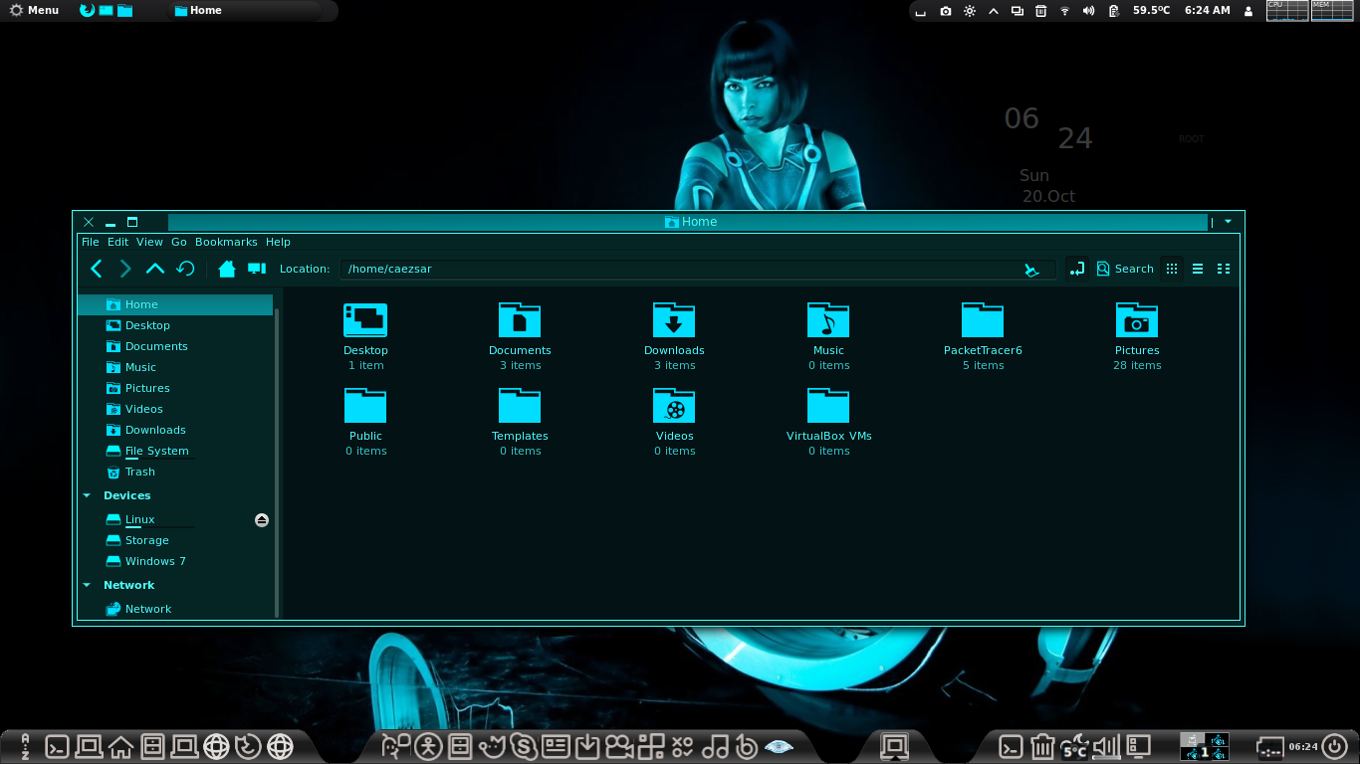1360x764 pixels.
Task: Switch to list view
Action: (1198, 269)
